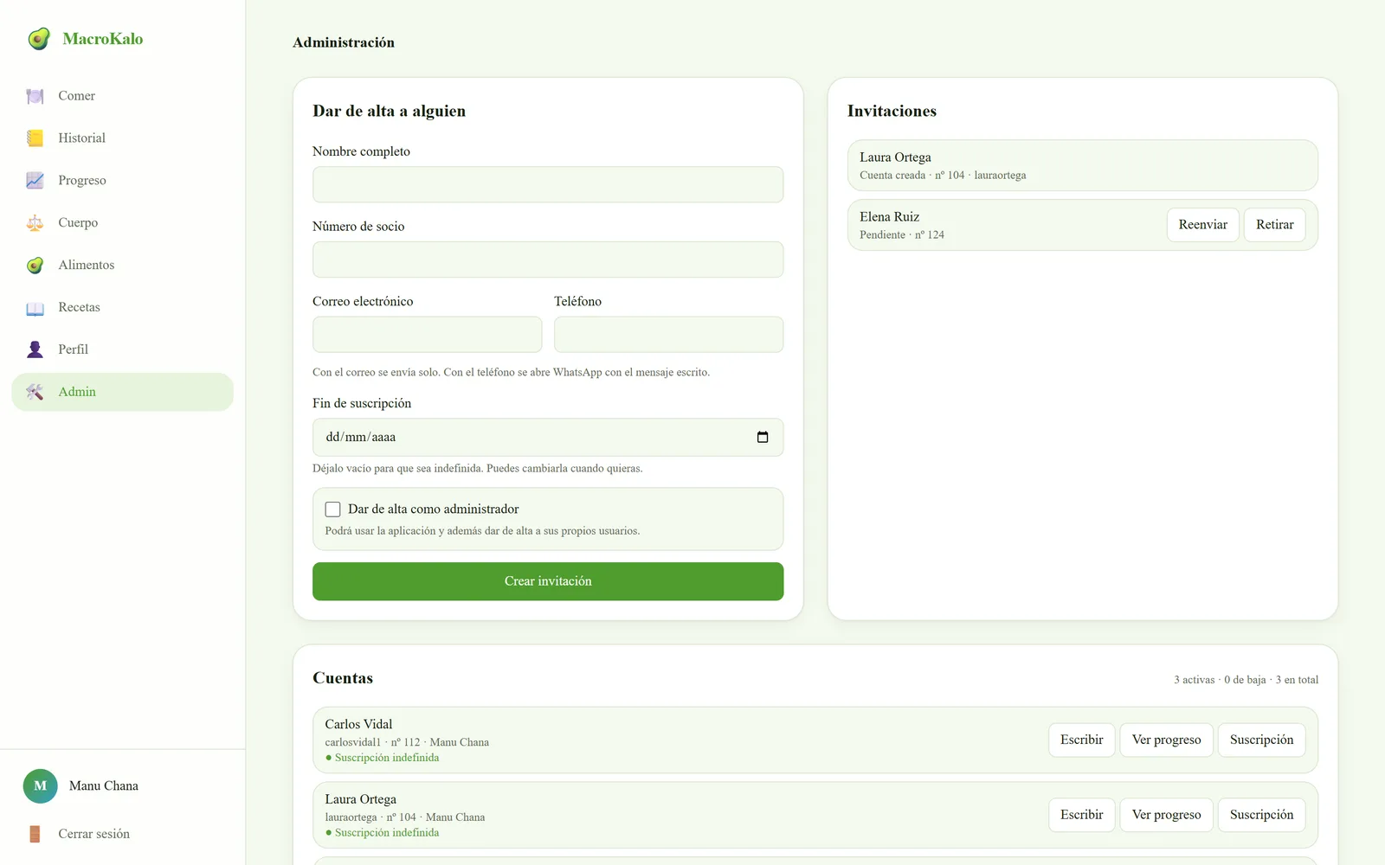This screenshot has height=865, width=1385.
Task: Click Ver progreso for Carlos Vidal
Action: pyautogui.click(x=1166, y=740)
